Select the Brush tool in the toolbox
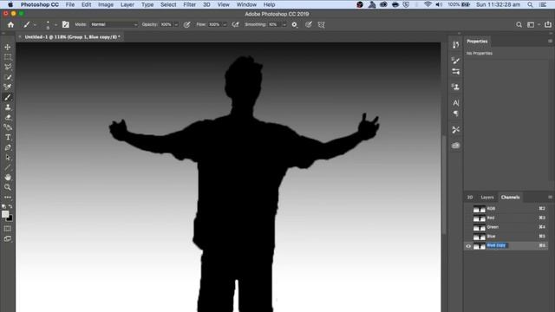This screenshot has width=555, height=312. click(x=8, y=97)
